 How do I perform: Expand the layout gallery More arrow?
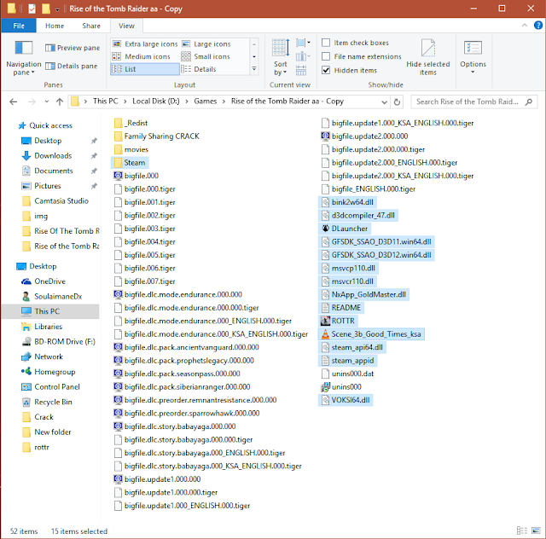click(254, 69)
